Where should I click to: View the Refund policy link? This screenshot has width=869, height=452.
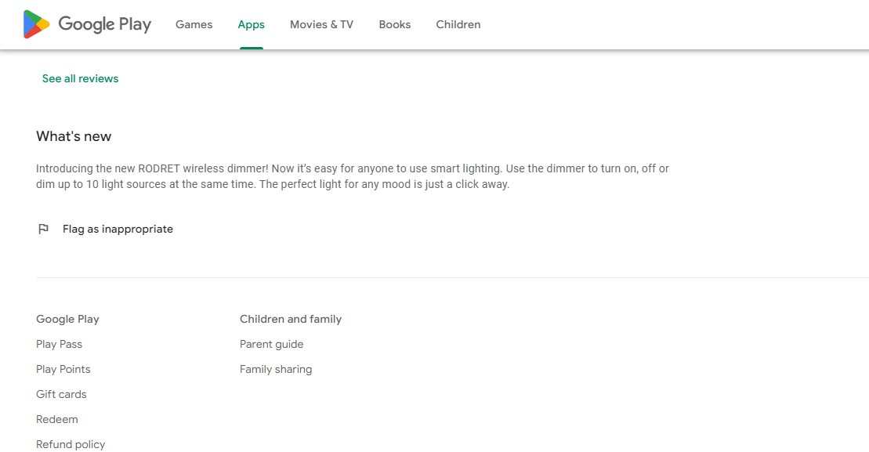(71, 444)
